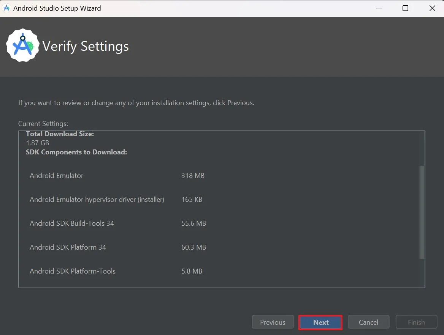Screen dimensions: 444x335
Task: Click the 1.87 GB size value
Action: click(37, 143)
